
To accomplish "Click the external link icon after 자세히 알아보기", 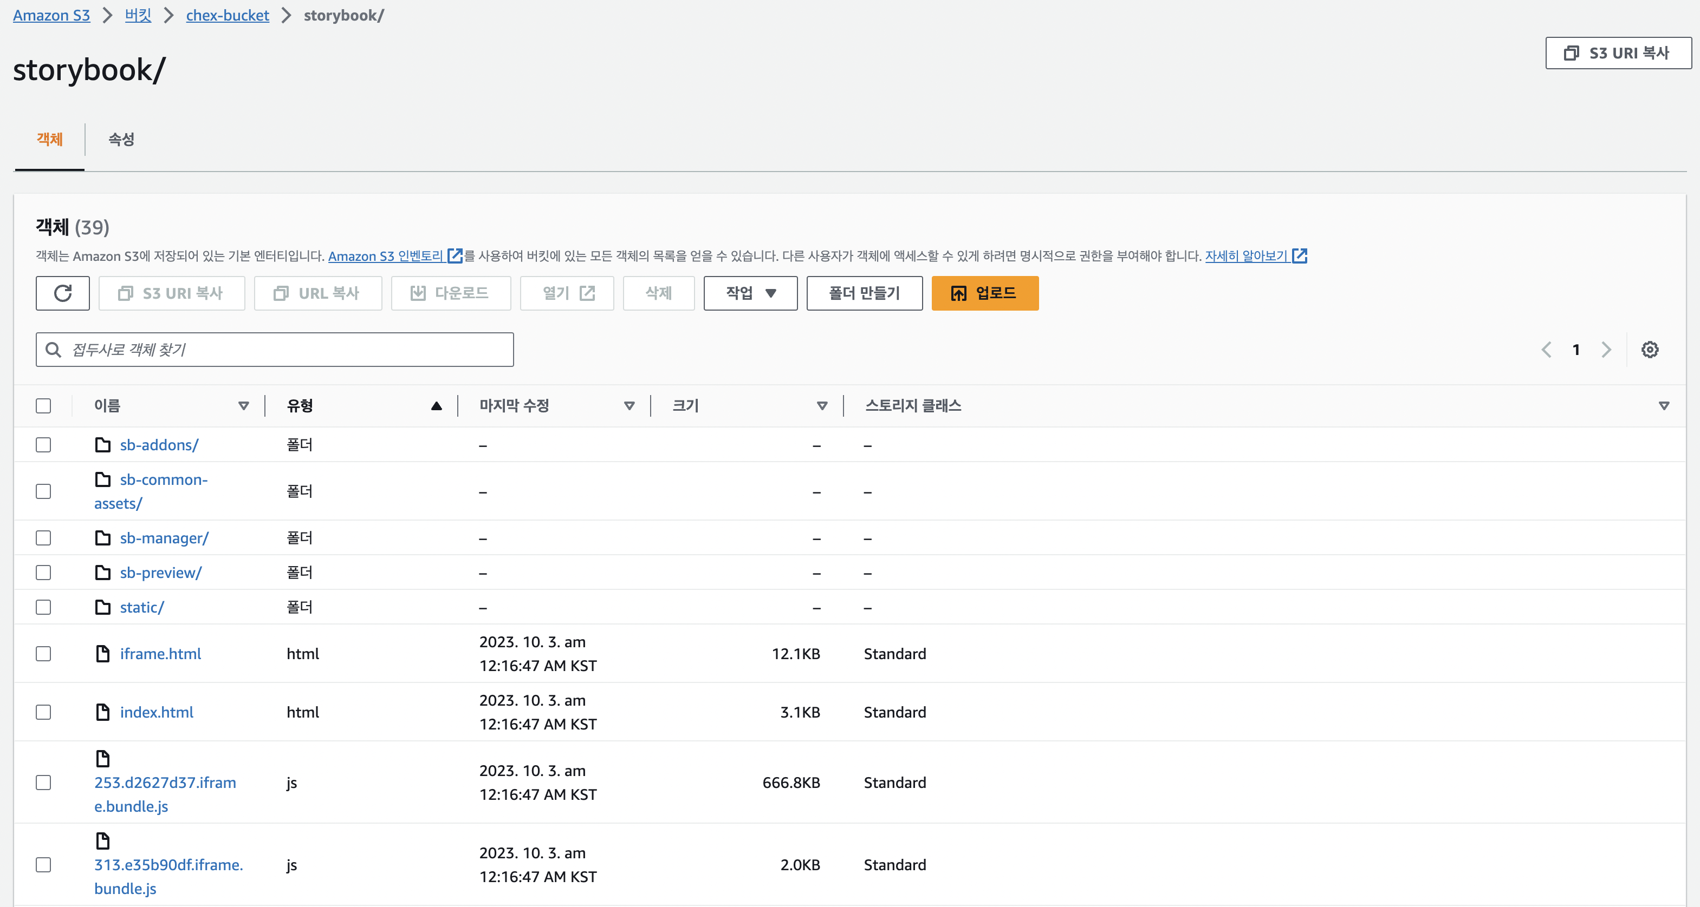I will tap(1300, 256).
